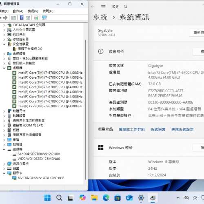The width and height of the screenshot is (204, 204).
Task: Expand the 網路介面卡 node
Action: pos(4,164)
